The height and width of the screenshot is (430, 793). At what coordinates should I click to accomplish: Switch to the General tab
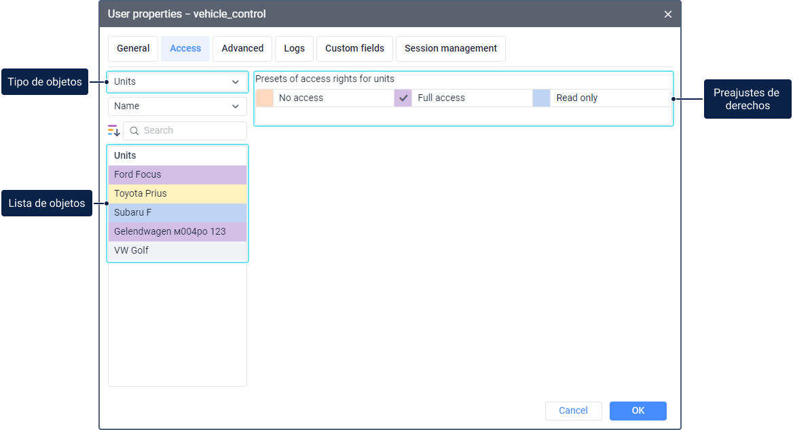click(x=133, y=49)
